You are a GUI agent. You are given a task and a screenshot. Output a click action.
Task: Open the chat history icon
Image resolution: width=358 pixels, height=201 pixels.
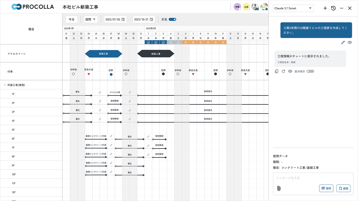(333, 8)
